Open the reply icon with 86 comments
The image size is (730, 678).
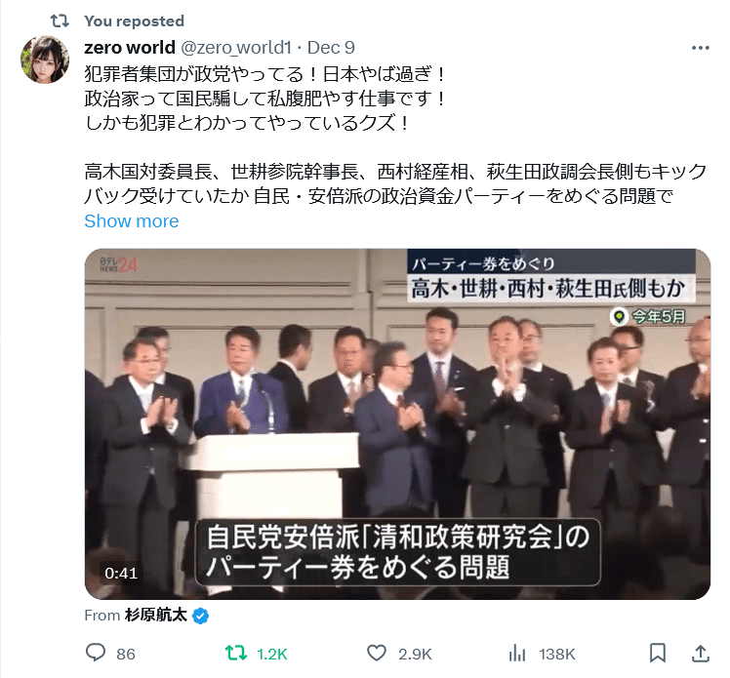click(96, 653)
